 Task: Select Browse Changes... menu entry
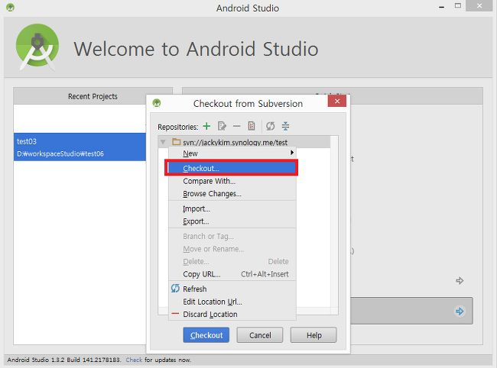pos(232,194)
